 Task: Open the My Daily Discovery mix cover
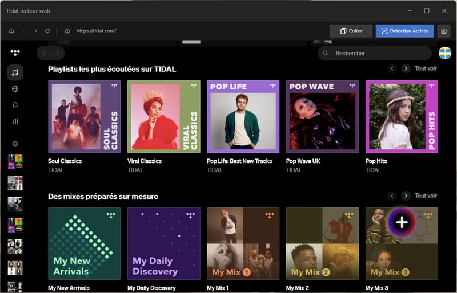pos(164,244)
